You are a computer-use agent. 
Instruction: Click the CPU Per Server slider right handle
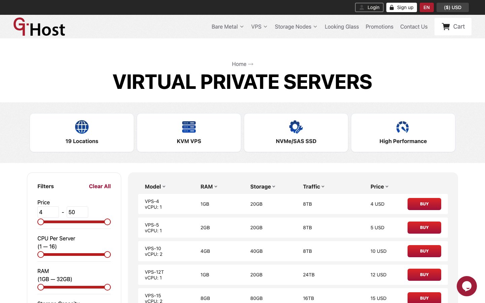107,255
